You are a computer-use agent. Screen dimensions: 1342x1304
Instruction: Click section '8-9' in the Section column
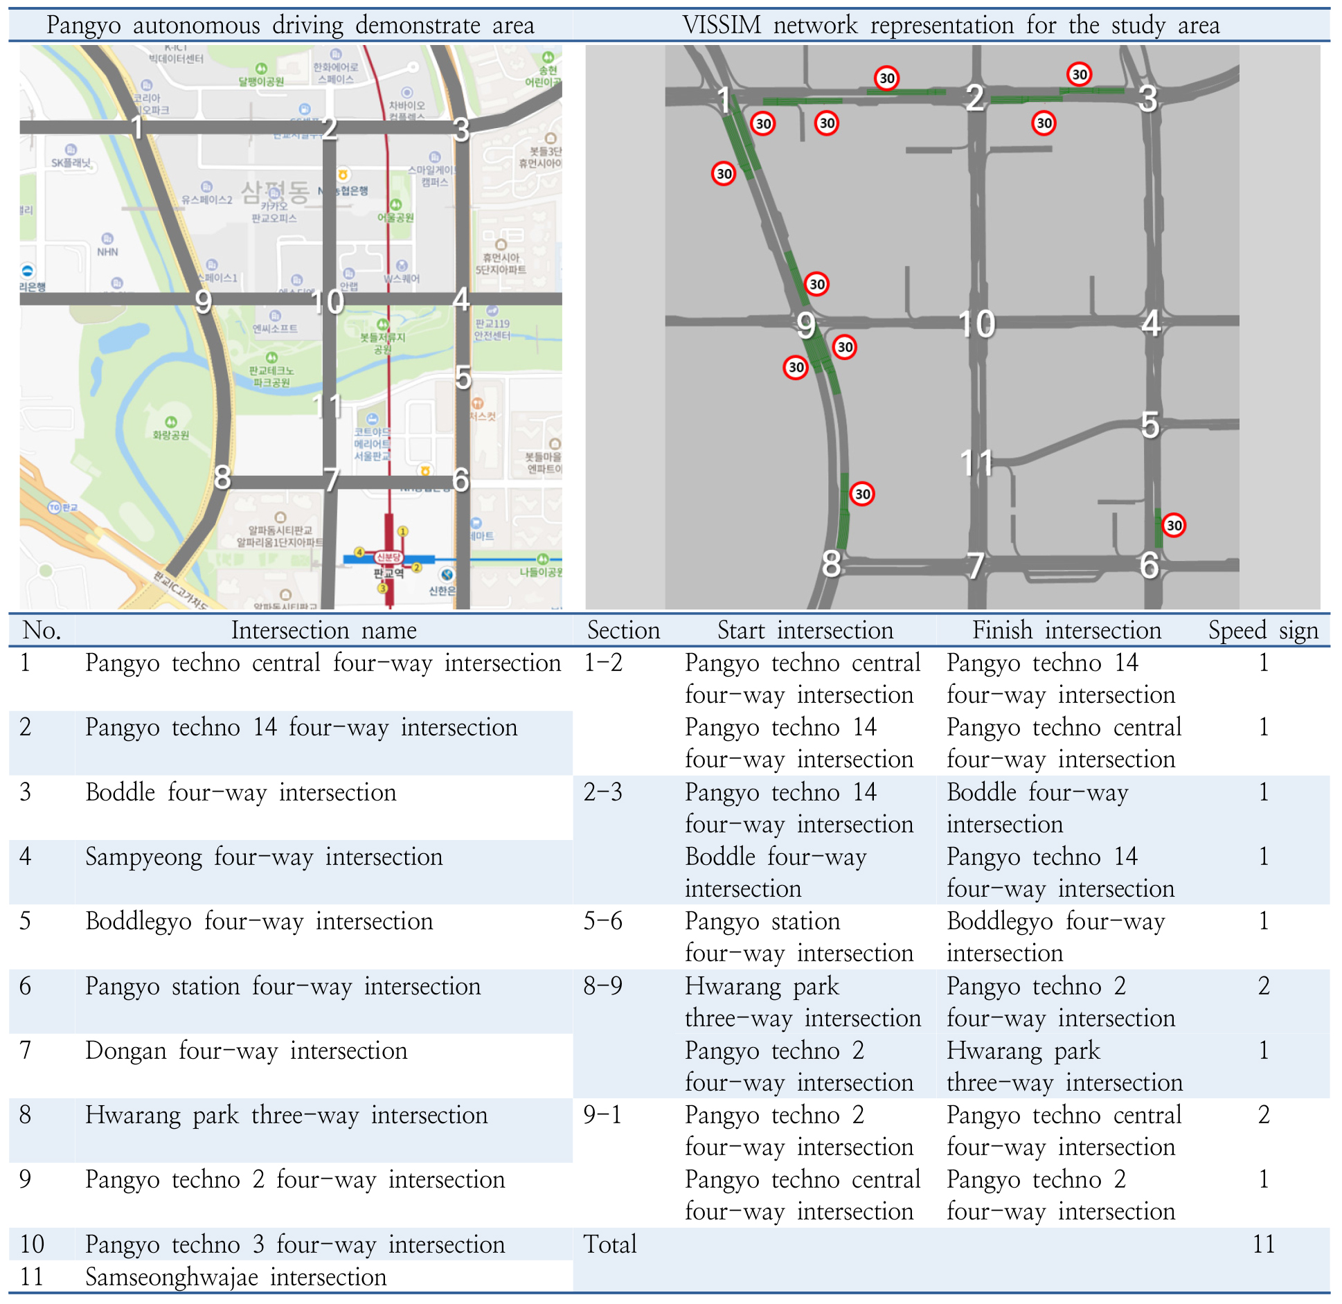pos(603,986)
